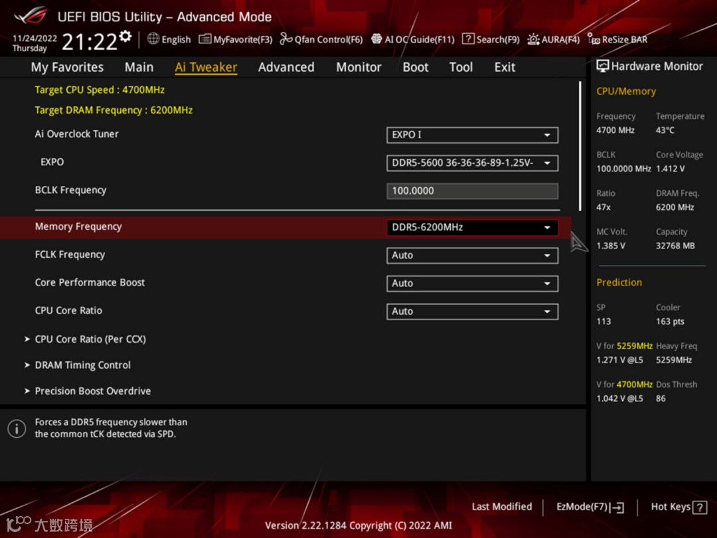Click the Ratio 47x value
This screenshot has width=717, height=538.
[x=603, y=207]
